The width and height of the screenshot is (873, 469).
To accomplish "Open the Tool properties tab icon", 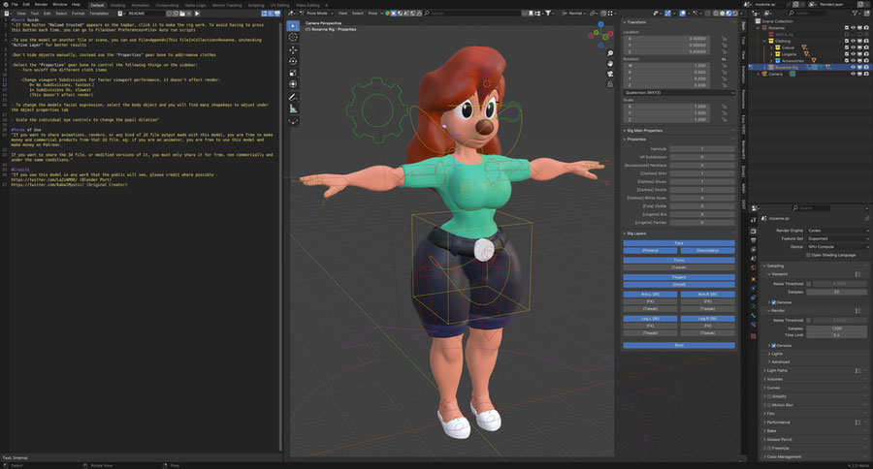I will (754, 221).
